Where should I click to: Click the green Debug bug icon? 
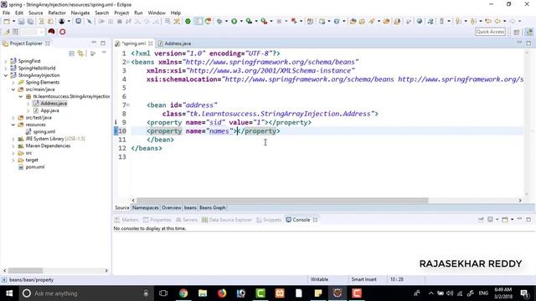coord(219,22)
